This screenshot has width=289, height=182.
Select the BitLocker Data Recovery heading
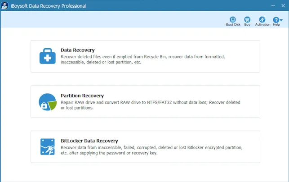click(89, 141)
